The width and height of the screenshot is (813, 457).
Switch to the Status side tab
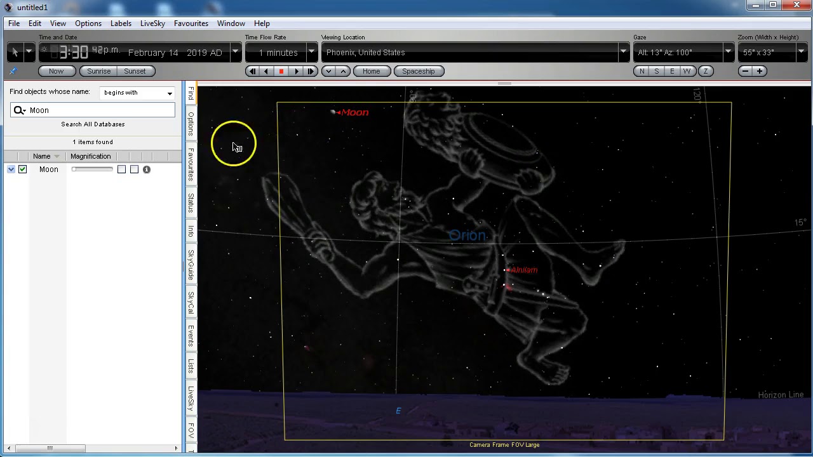(x=191, y=203)
